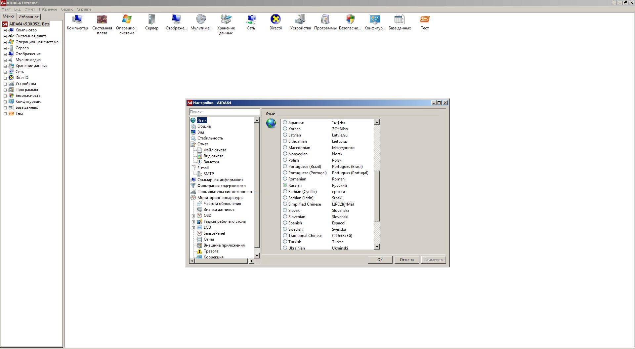Select the Turkish language radio button
635x349 pixels.
pos(285,242)
